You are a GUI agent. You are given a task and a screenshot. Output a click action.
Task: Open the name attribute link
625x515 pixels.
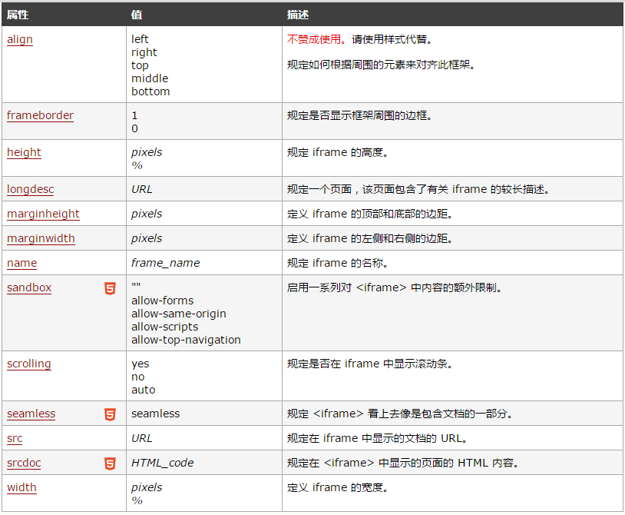[x=22, y=264]
